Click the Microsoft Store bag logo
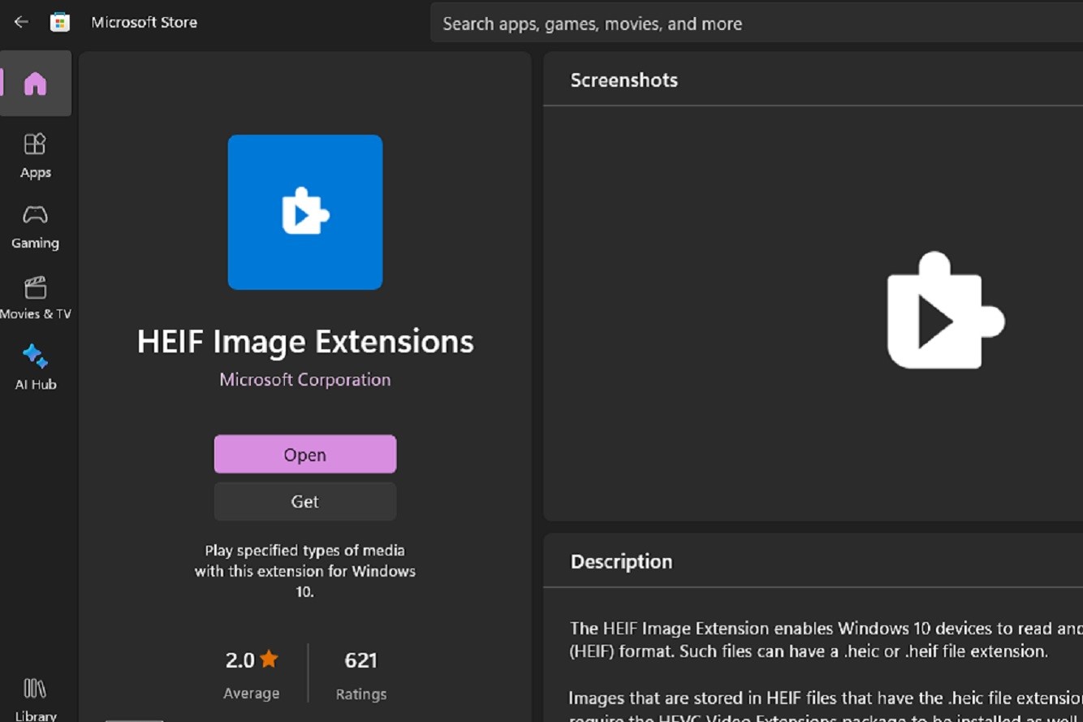Screen dimensions: 1083x722 (60, 22)
